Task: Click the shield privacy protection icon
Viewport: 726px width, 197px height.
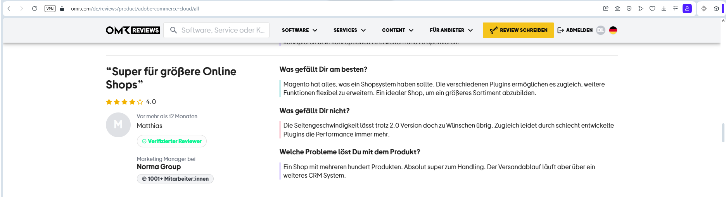Action: pyautogui.click(x=629, y=9)
